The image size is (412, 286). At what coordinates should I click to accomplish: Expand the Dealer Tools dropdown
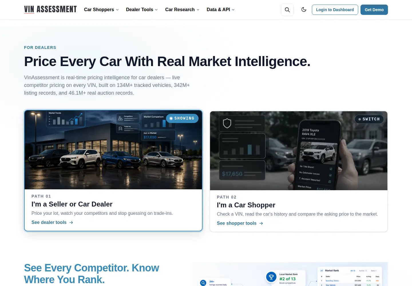pos(142,10)
